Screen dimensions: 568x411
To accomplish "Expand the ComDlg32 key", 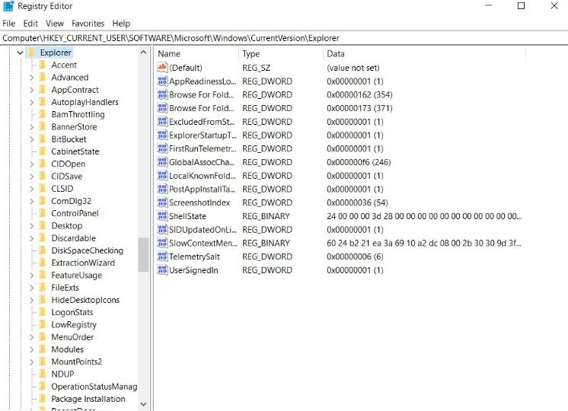I will click(x=31, y=202).
